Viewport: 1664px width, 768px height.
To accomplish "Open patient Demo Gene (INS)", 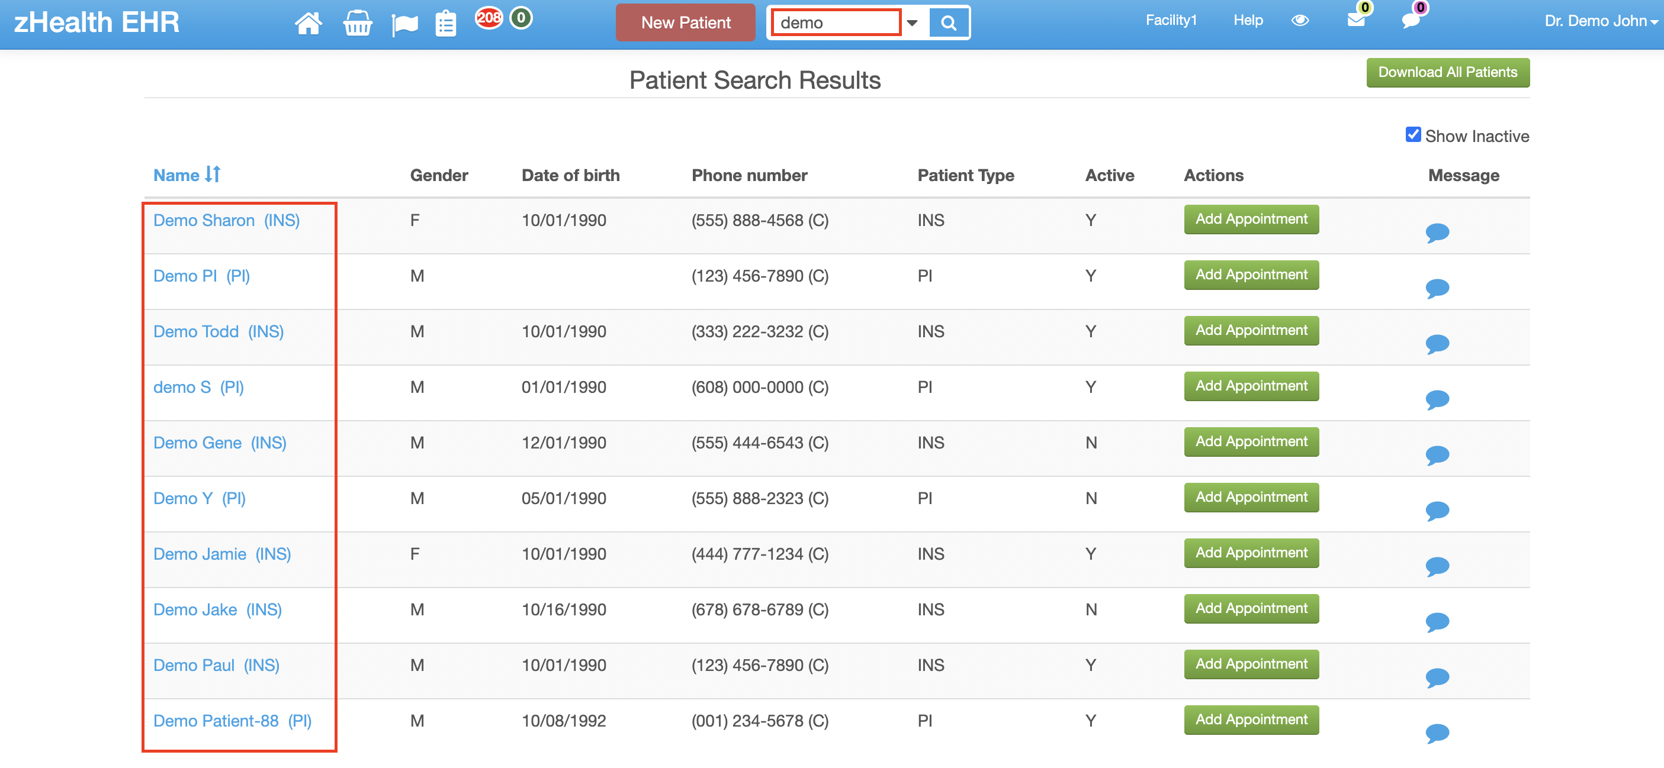I will 220,442.
